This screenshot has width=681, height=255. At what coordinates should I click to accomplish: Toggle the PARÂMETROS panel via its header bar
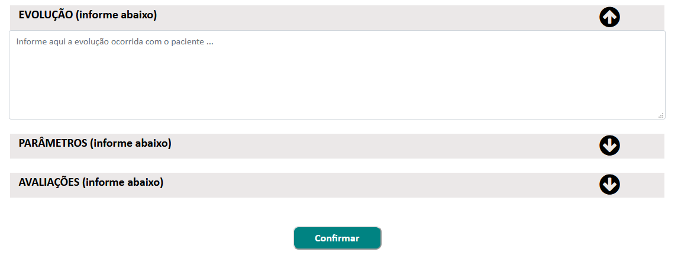coord(337,146)
